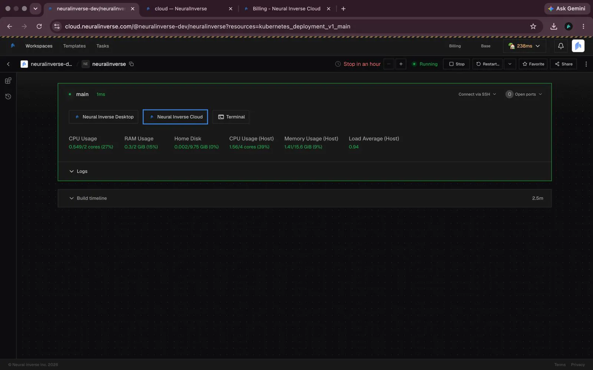This screenshot has width=593, height=370.
Task: Mark workspace as Favorite
Action: click(x=533, y=64)
